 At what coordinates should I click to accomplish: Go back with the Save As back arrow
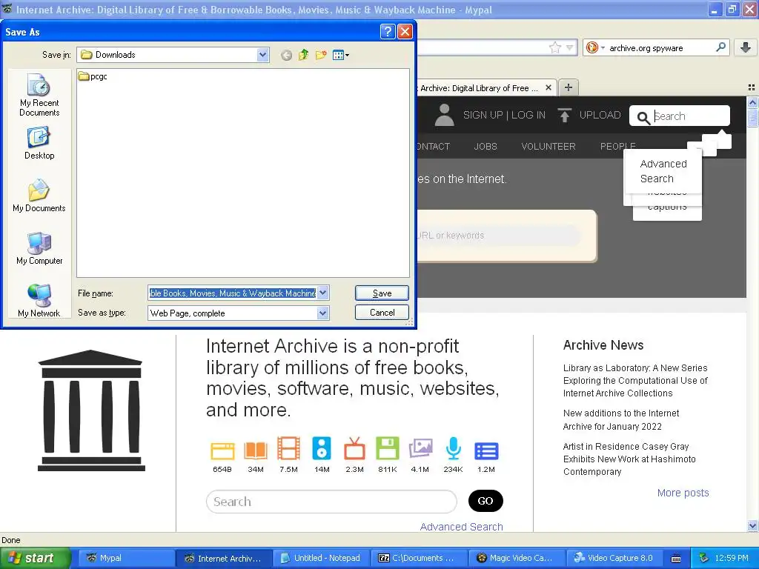tap(286, 55)
